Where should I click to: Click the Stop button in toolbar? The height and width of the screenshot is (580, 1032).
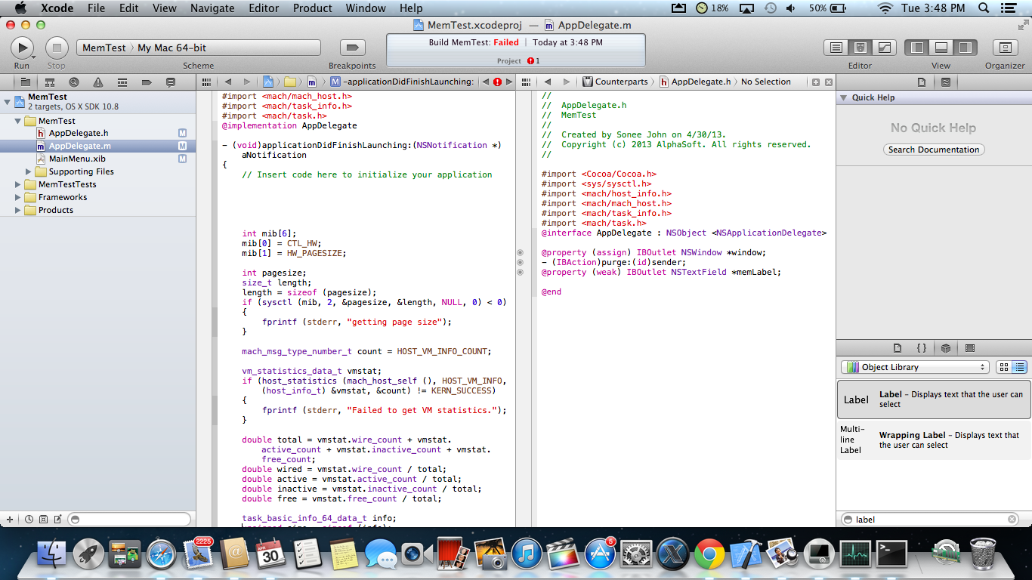coord(57,48)
